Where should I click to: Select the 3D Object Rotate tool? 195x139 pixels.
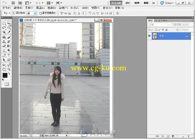coord(4,65)
